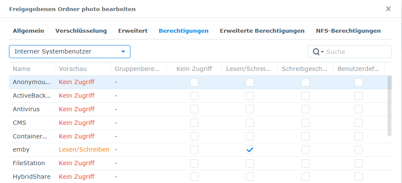The height and width of the screenshot is (183, 402).
Task: Switch to the Allgemein tab
Action: [x=28, y=31]
